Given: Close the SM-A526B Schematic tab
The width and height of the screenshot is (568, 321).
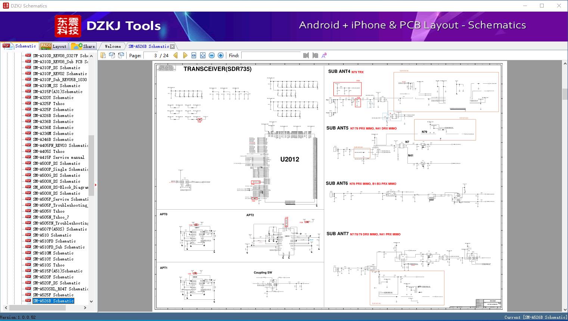Looking at the screenshot, I should point(173,46).
